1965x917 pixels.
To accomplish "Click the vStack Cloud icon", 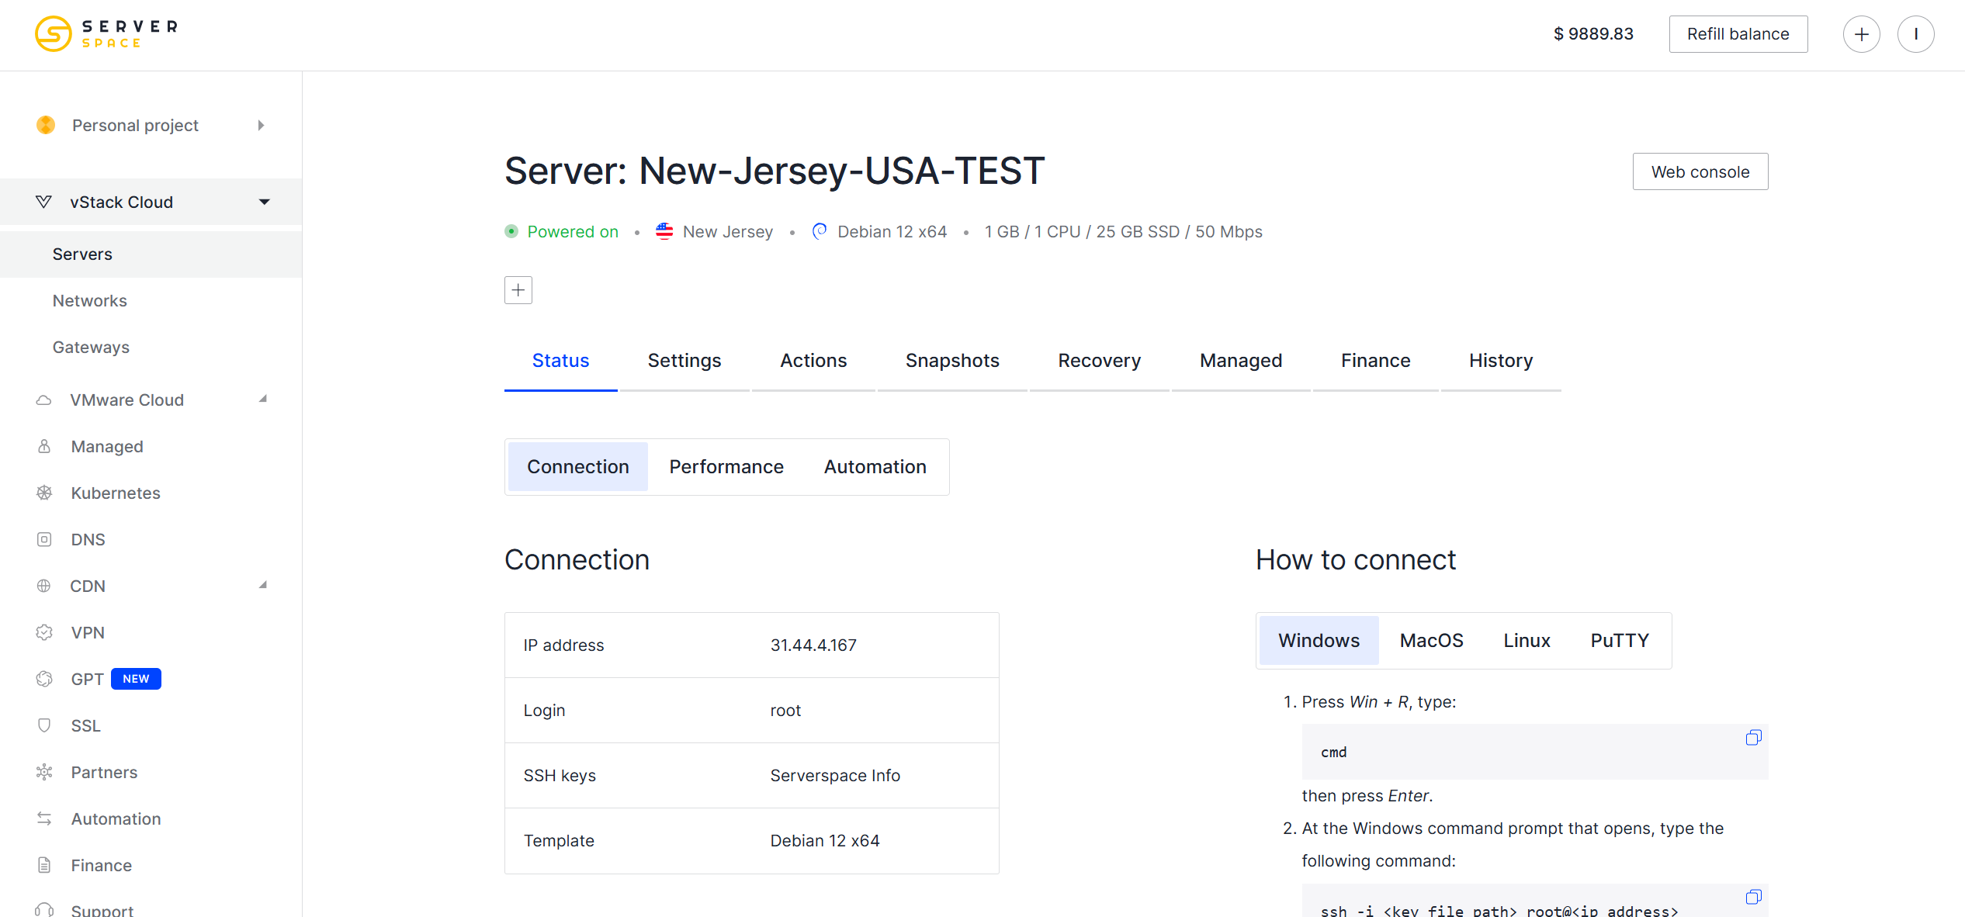I will pyautogui.click(x=44, y=202).
